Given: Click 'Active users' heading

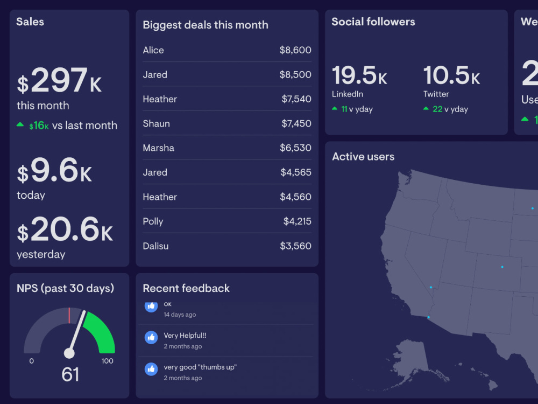Looking at the screenshot, I should coord(363,157).
